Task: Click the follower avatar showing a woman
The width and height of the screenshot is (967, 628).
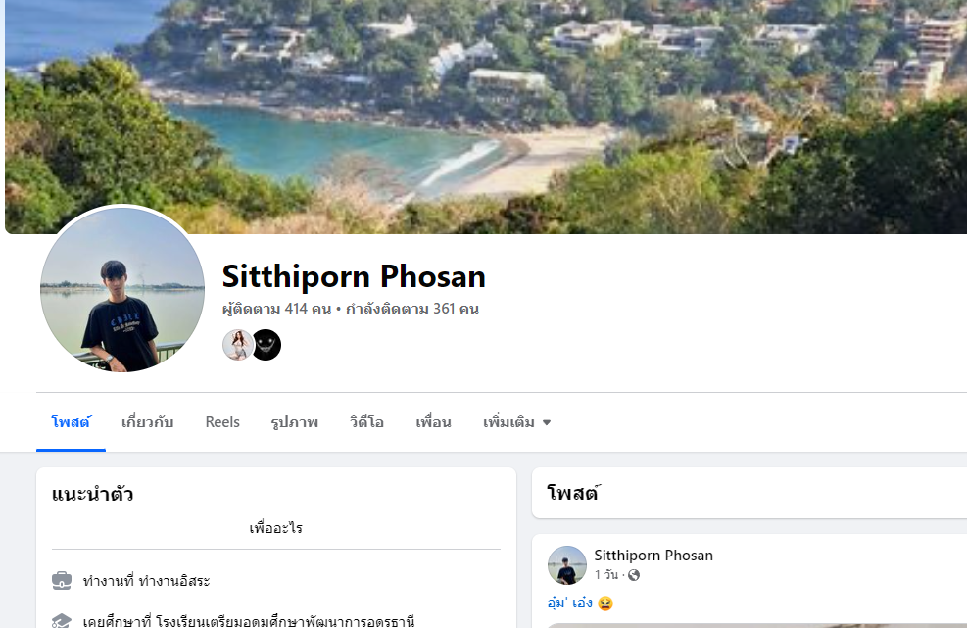Action: pos(237,345)
